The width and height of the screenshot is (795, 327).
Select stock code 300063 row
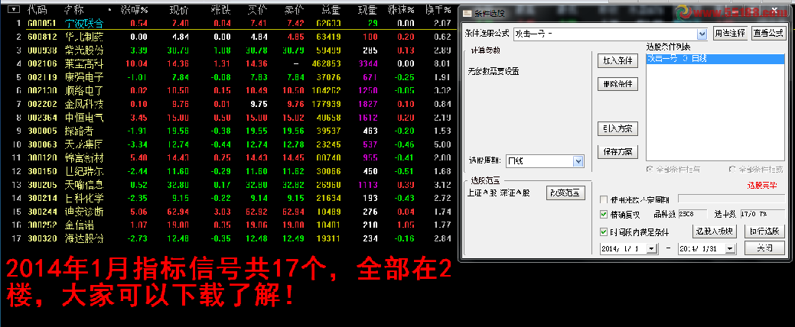coord(43,144)
